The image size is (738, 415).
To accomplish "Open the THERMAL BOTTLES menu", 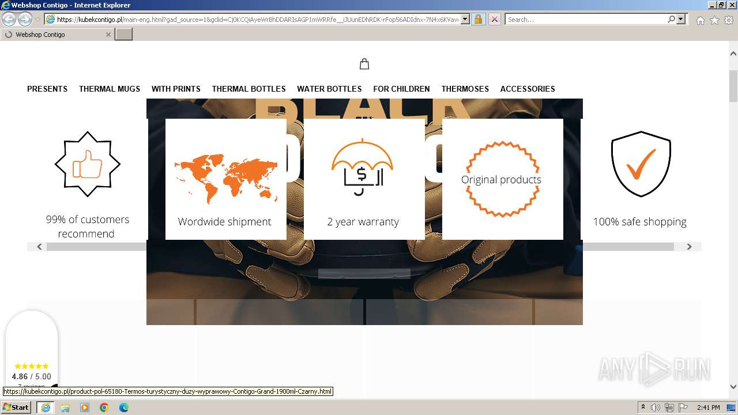I will 248,89.
